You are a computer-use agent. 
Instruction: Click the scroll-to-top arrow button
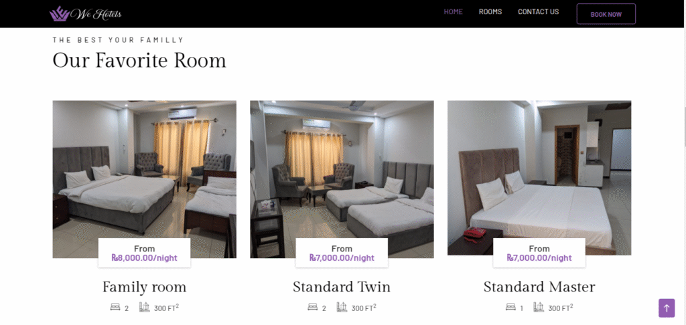click(667, 308)
